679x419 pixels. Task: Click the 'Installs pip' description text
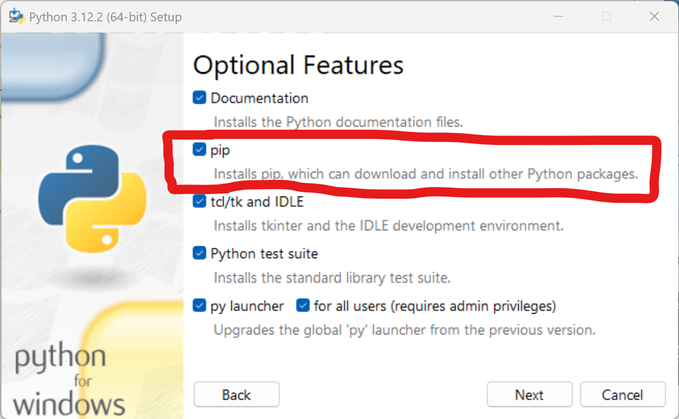[426, 175]
